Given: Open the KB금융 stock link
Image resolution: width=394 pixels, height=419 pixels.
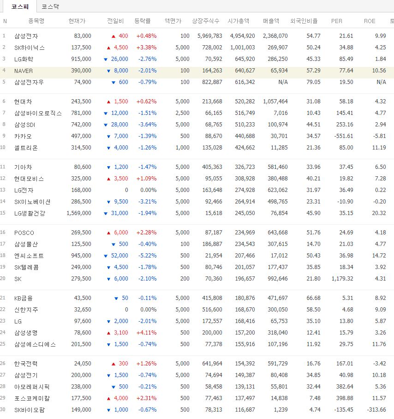Looking at the screenshot, I should pos(23,298).
